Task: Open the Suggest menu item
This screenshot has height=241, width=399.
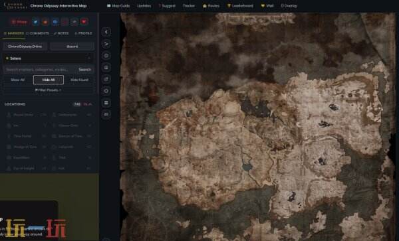Action: coord(167,6)
